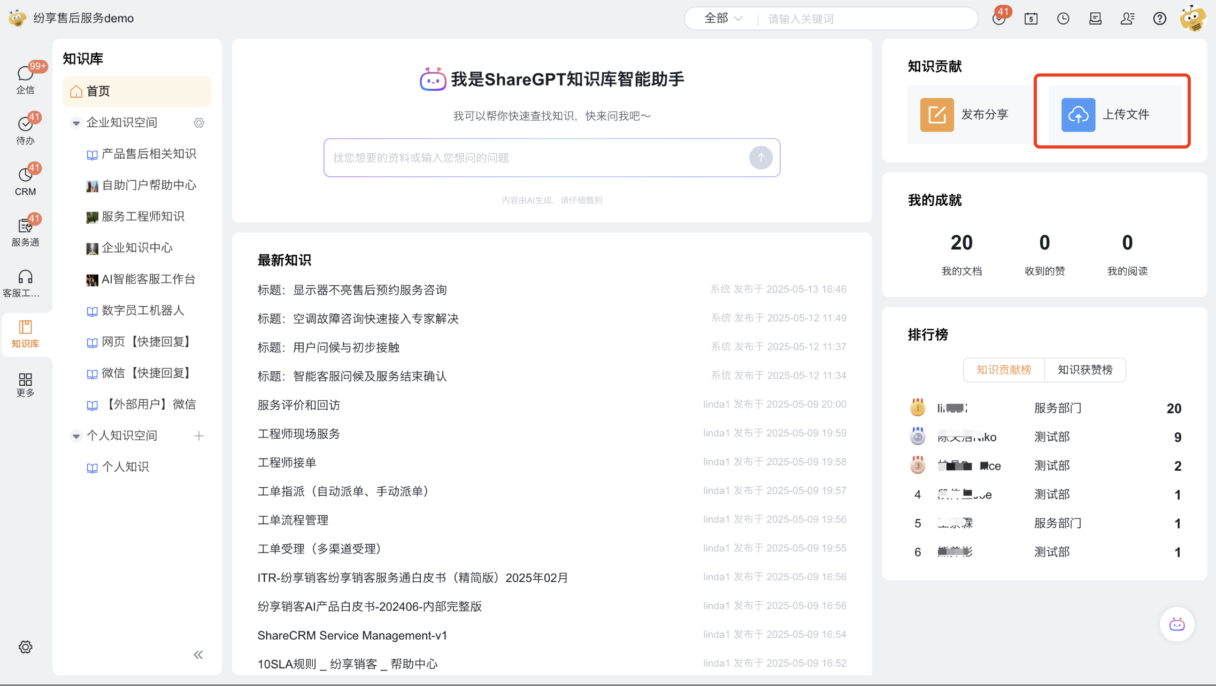Screen dimensions: 1216x686
Task: Click the calendar icon in top bar
Action: pyautogui.click(x=1031, y=19)
